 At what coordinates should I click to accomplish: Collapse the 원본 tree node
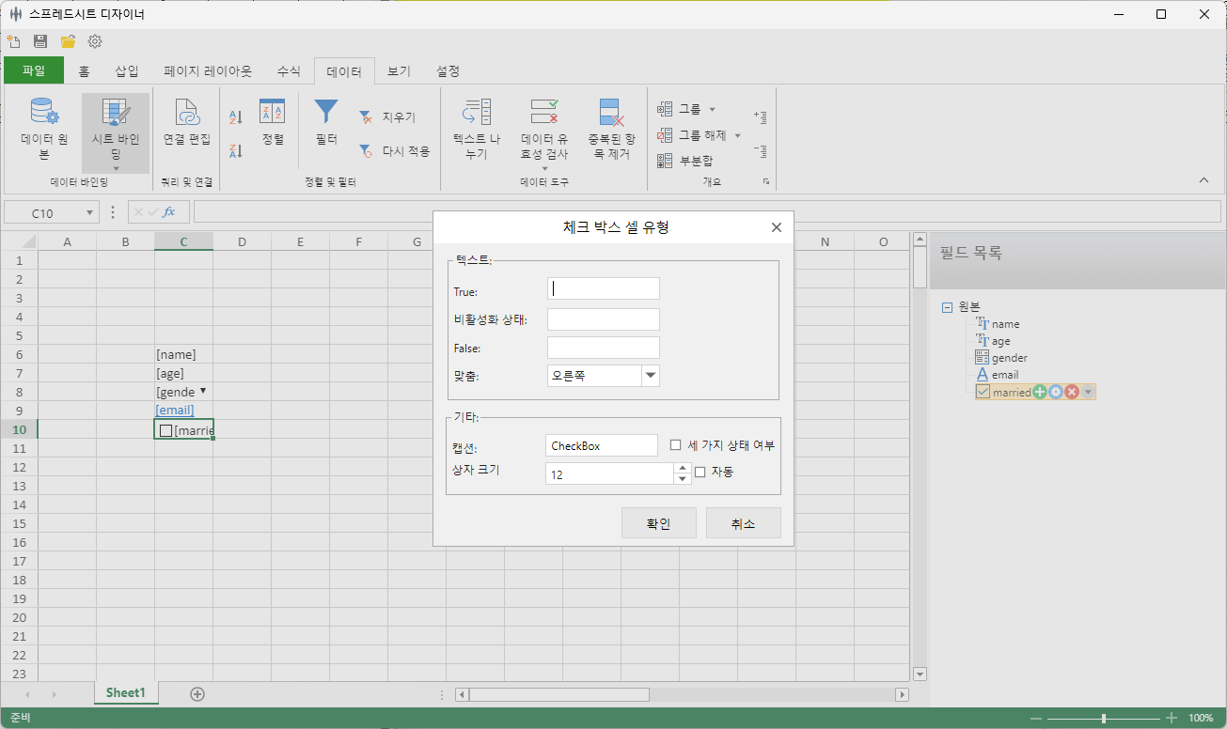pyautogui.click(x=946, y=307)
